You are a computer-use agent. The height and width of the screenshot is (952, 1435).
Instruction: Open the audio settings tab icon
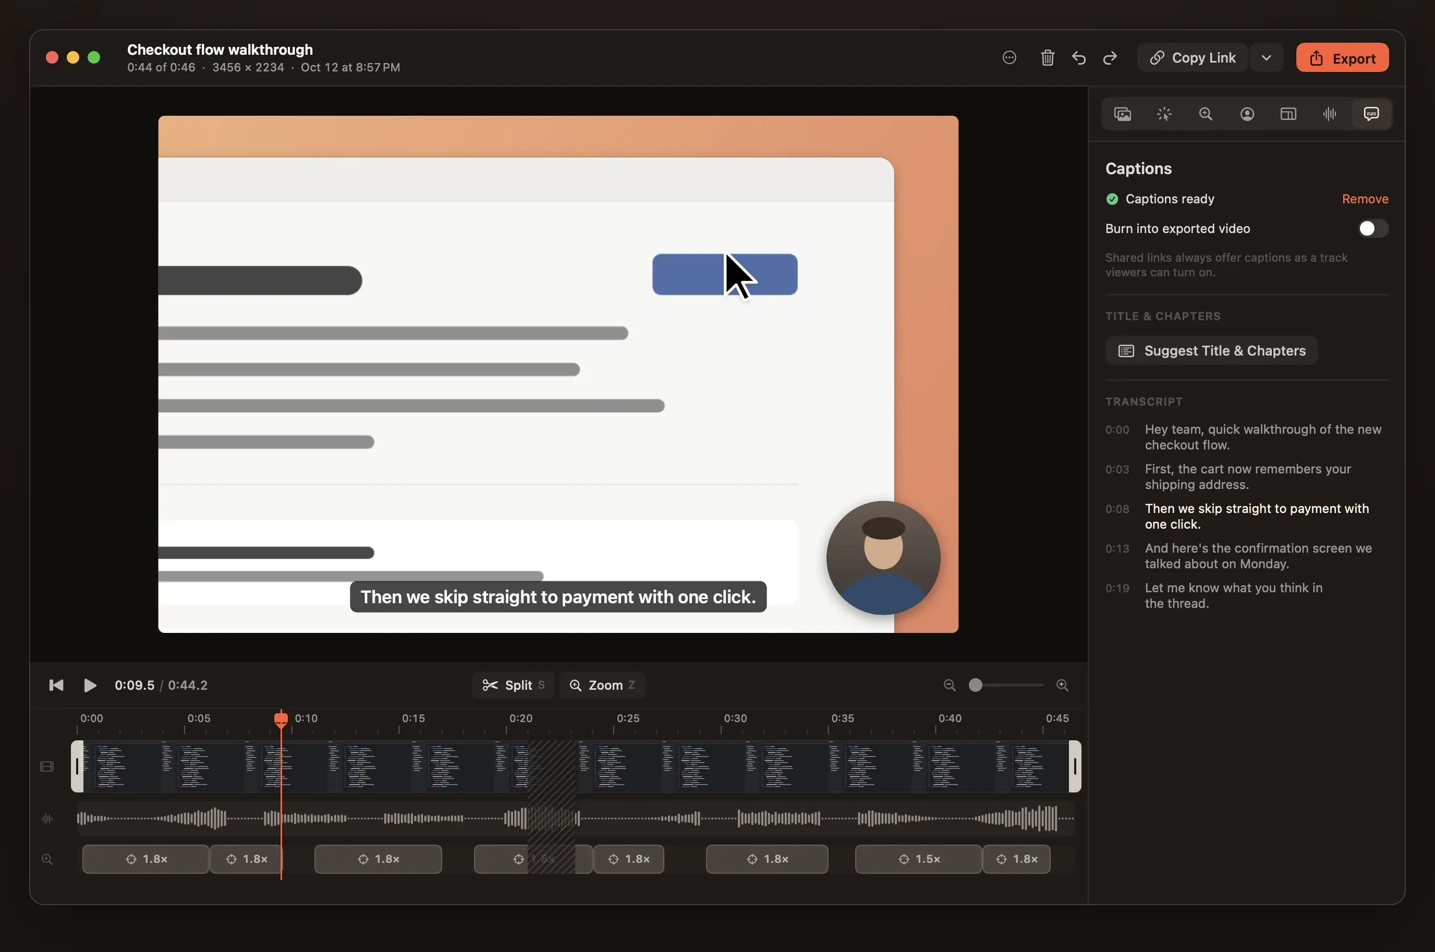[1330, 114]
